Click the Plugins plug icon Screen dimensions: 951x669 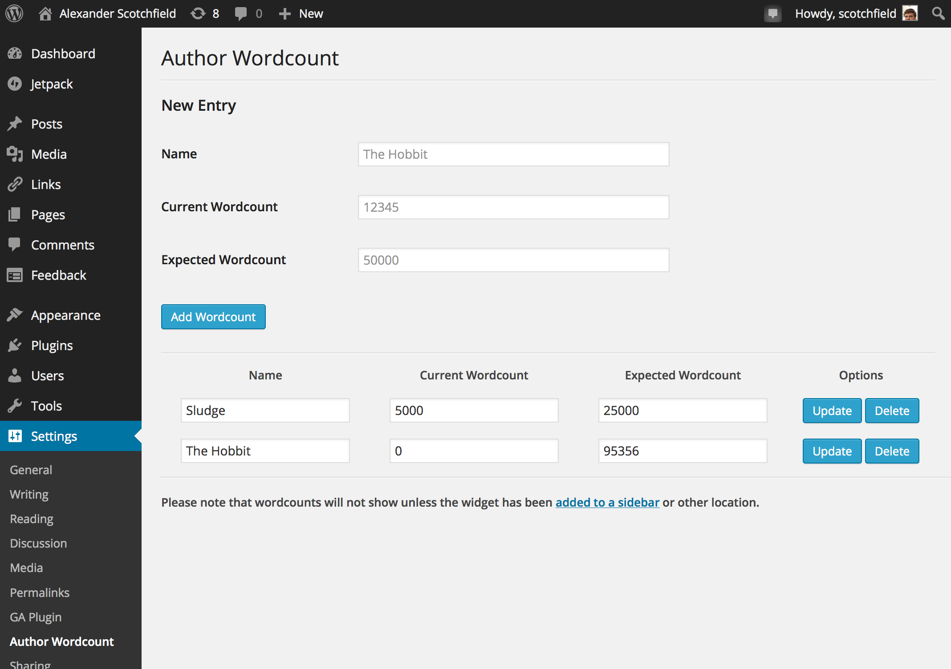[x=15, y=345]
